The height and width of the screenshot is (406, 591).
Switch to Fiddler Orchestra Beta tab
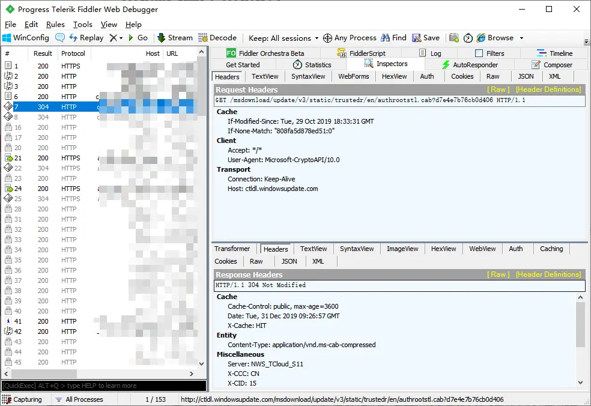(x=265, y=53)
